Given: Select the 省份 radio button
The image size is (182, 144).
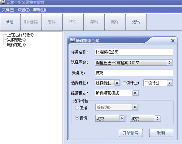Looking at the screenshot, I should [77, 118].
